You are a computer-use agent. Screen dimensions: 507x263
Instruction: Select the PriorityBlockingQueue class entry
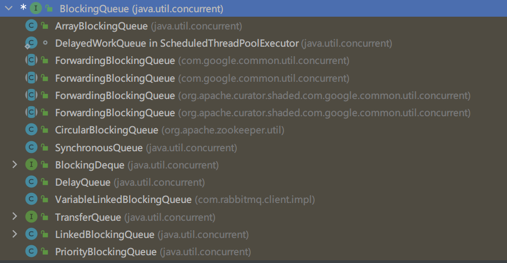click(106, 252)
